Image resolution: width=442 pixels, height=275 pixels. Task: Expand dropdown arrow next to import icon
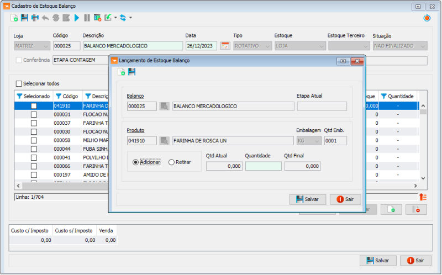tap(115, 18)
